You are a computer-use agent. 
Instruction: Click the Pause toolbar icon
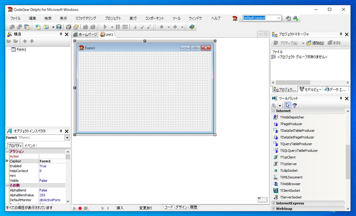pyautogui.click(x=118, y=27)
